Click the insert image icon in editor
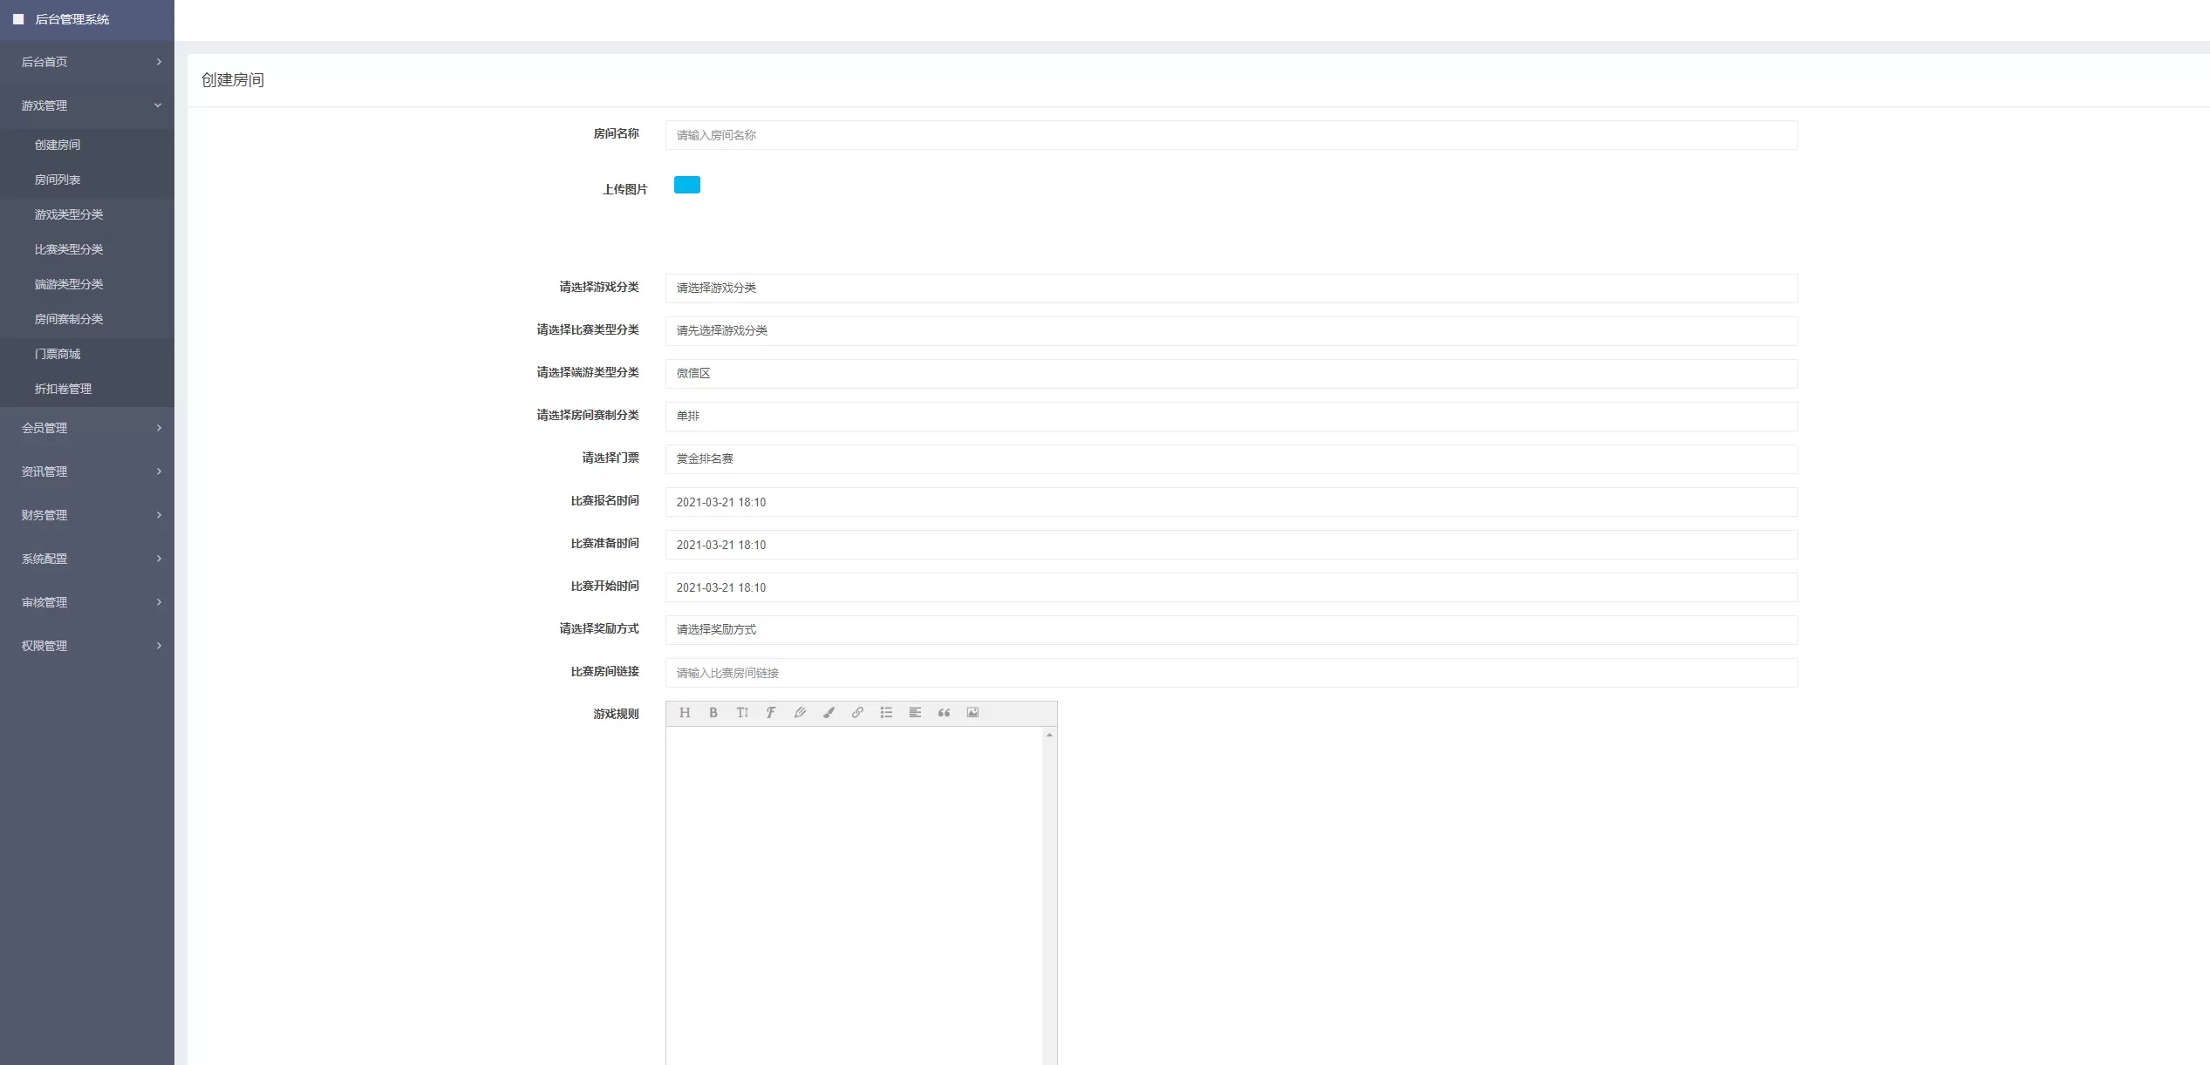Image resolution: width=2210 pixels, height=1065 pixels. [972, 713]
